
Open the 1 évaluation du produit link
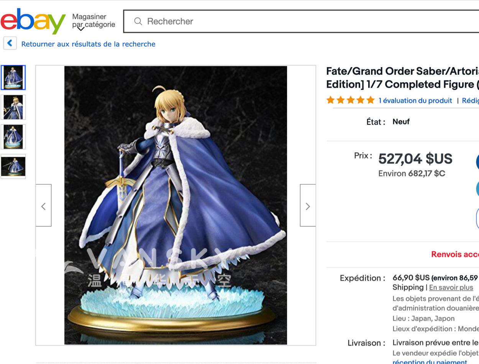click(415, 101)
